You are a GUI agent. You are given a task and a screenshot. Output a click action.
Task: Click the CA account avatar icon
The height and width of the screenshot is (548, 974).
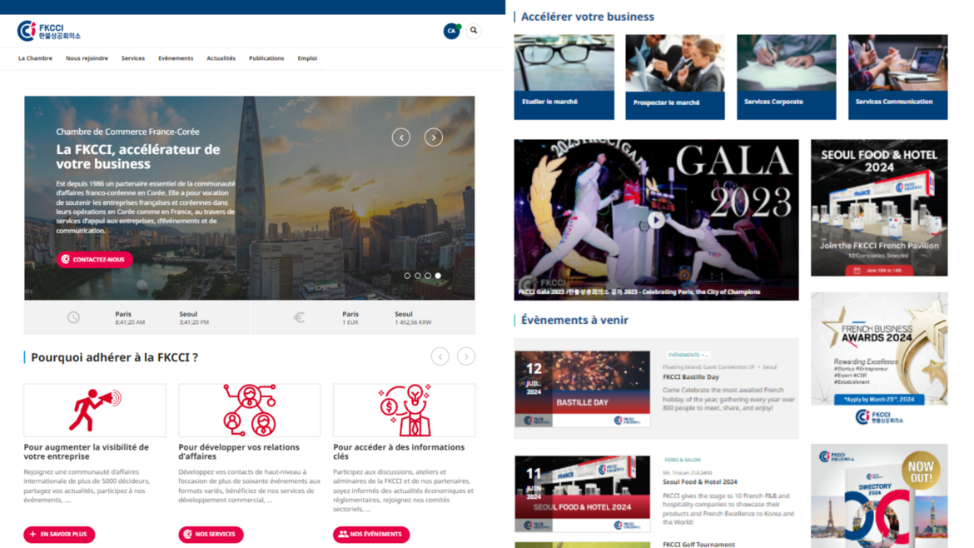[x=451, y=31]
